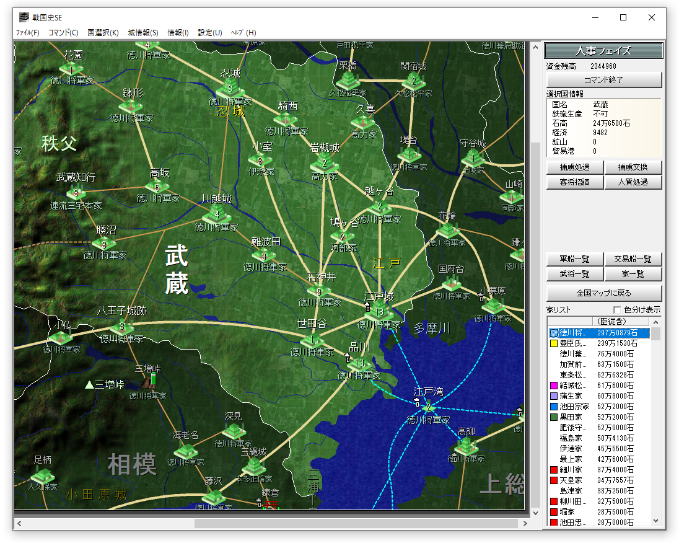Select the 八王子城跡 castle icon
Screen dimensions: 679x543
[122, 326]
